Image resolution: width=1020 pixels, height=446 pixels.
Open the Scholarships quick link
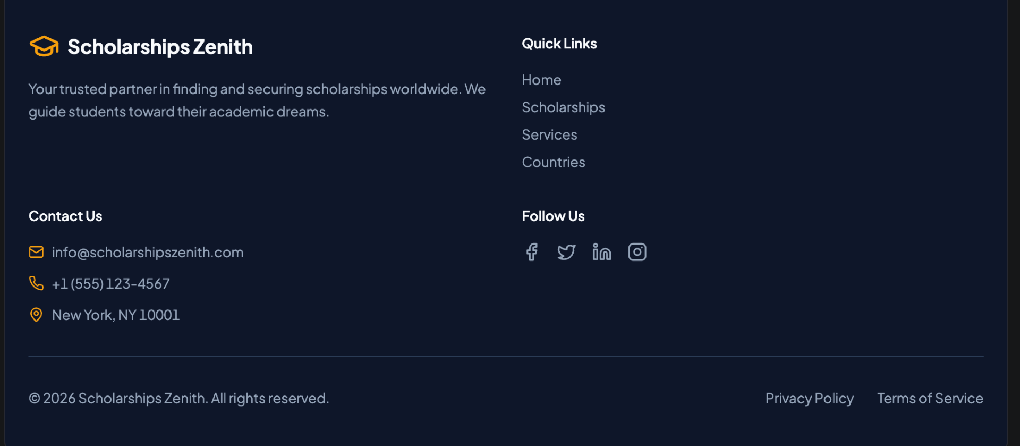click(563, 107)
